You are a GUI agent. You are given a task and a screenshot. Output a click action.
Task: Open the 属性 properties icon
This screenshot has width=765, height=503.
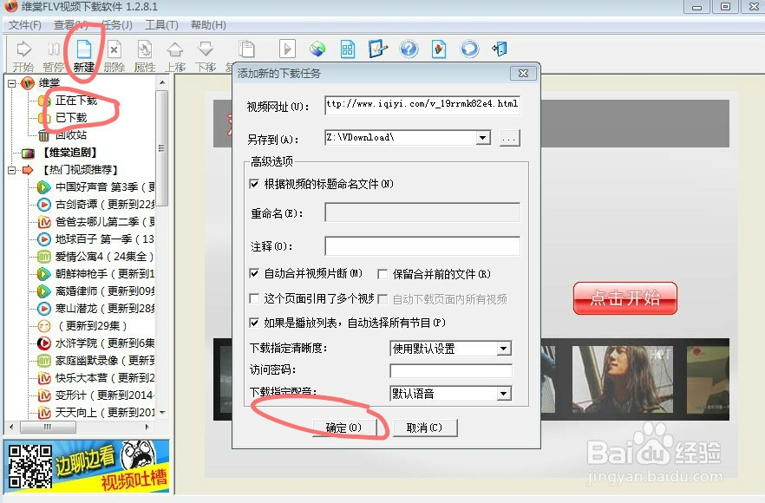145,49
